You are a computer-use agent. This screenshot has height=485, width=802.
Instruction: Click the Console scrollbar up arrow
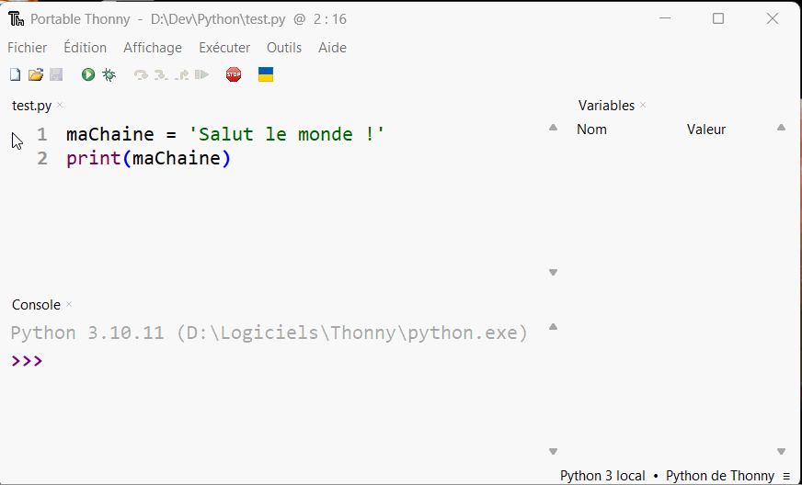pyautogui.click(x=553, y=327)
